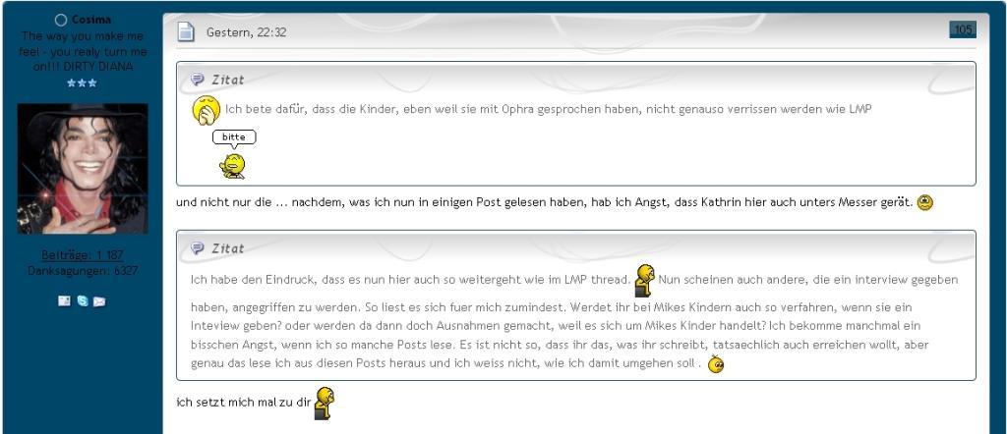The width and height of the screenshot is (1007, 434).
Task: Open the 'Beiträge: 1 187' link
Action: pyautogui.click(x=83, y=254)
